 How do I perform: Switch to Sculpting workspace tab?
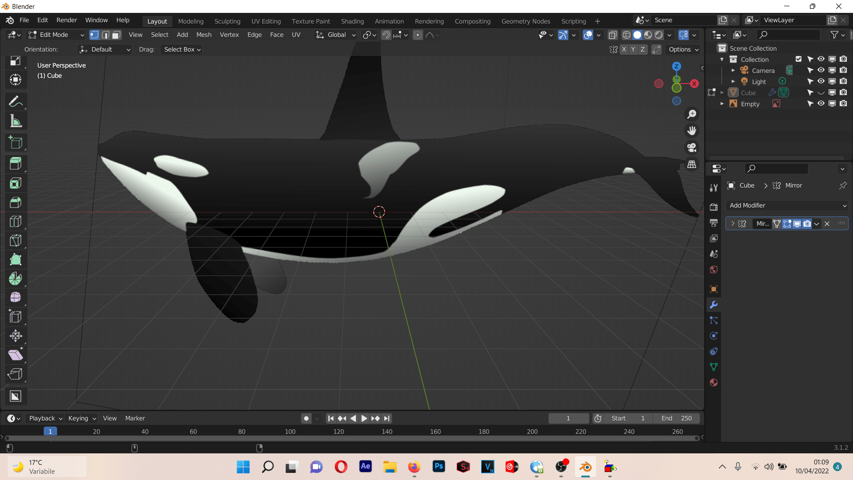[x=227, y=21]
